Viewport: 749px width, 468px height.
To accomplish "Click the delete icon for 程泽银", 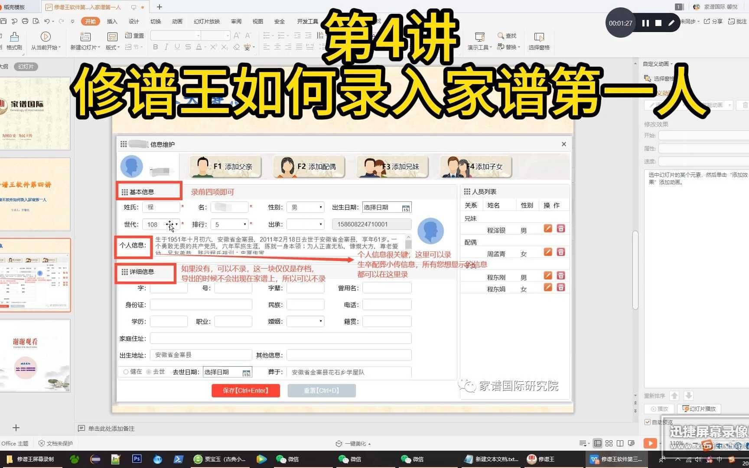I will (561, 228).
